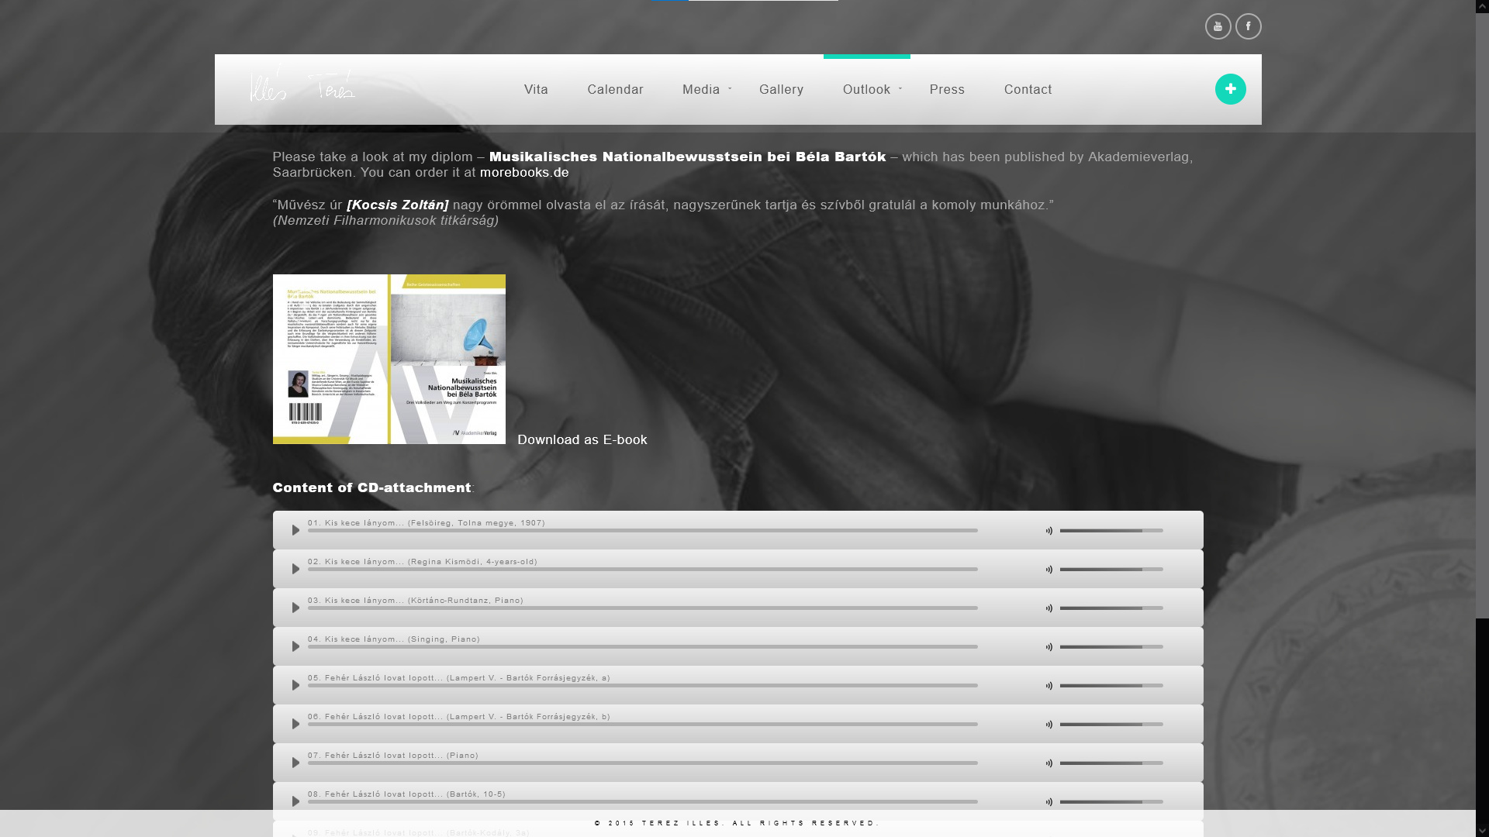The width and height of the screenshot is (1489, 837).
Task: Mute track 01 with the speaker icon
Action: click(x=1049, y=531)
